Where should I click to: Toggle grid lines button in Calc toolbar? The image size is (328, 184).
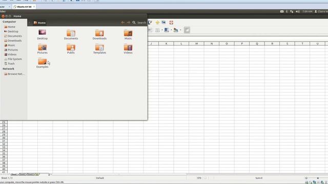(x=187, y=30)
